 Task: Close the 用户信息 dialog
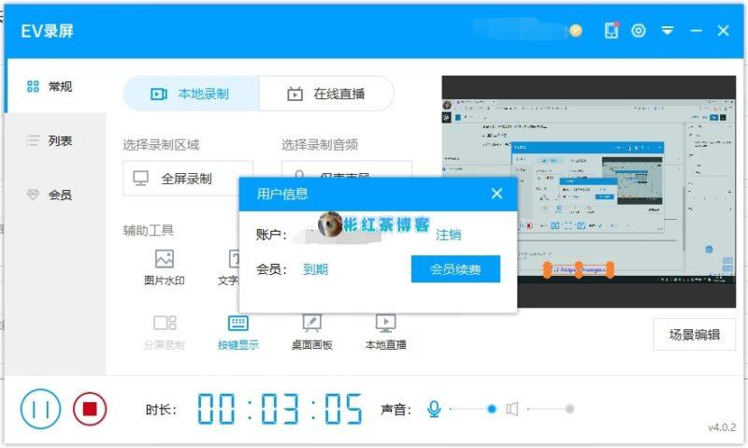pos(496,194)
